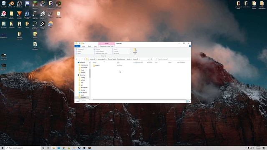267x150 pixels.
Task: Expand the address bar history dropdown
Action: pos(148,59)
